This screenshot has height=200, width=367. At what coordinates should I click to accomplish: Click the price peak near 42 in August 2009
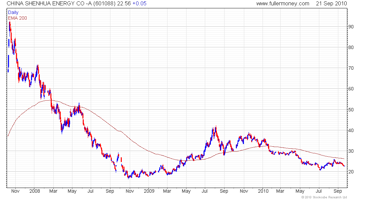216,127
